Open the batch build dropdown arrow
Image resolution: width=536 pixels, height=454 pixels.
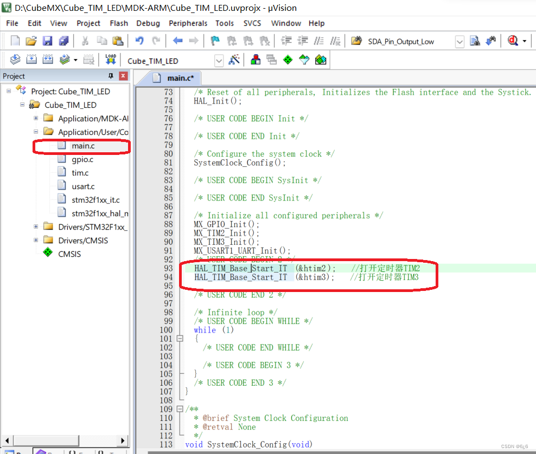tap(75, 60)
